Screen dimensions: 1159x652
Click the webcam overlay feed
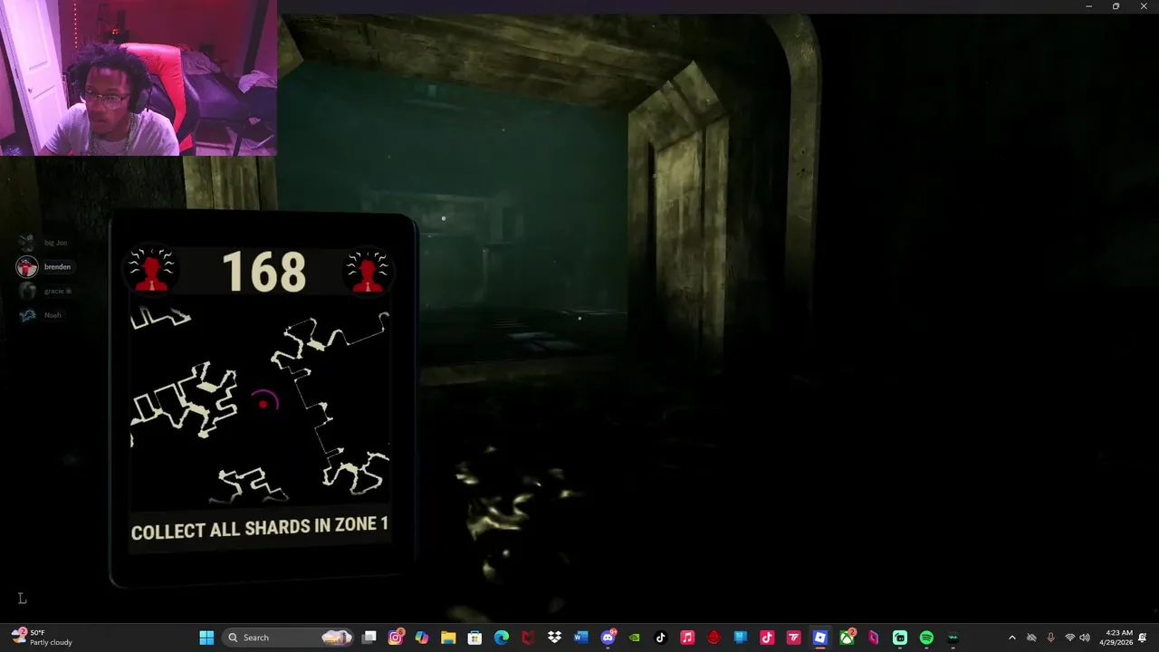[138, 78]
